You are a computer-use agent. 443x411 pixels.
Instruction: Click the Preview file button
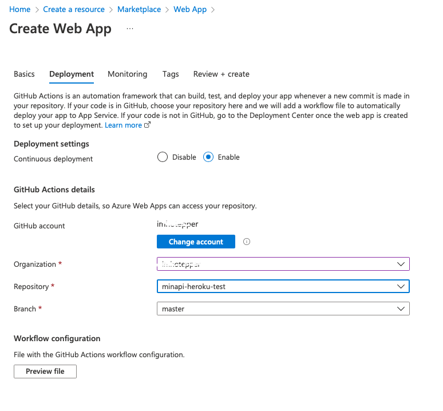[x=45, y=371]
